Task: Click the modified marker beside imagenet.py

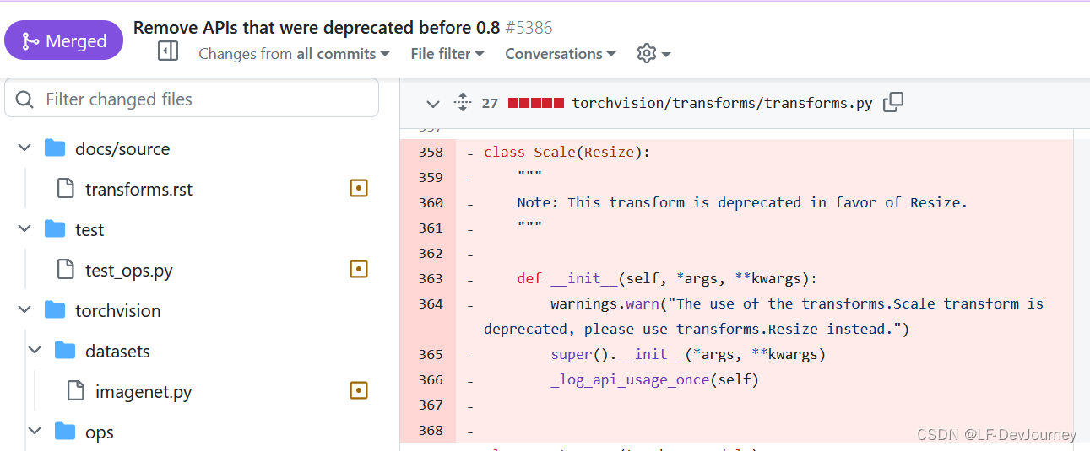Action: pyautogui.click(x=359, y=391)
